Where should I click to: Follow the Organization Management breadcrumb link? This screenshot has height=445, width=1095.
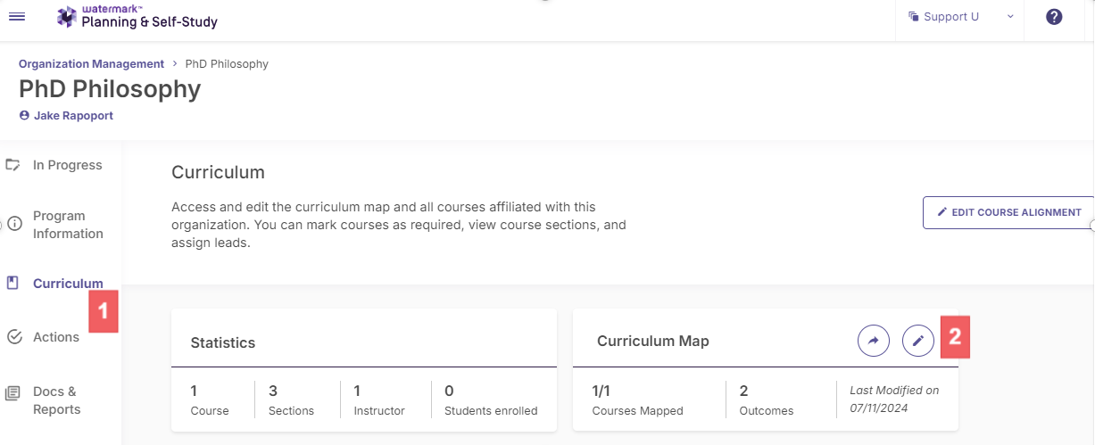[x=92, y=64]
